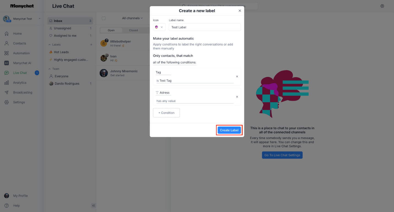Open the All channels dropdown

[x=132, y=18]
